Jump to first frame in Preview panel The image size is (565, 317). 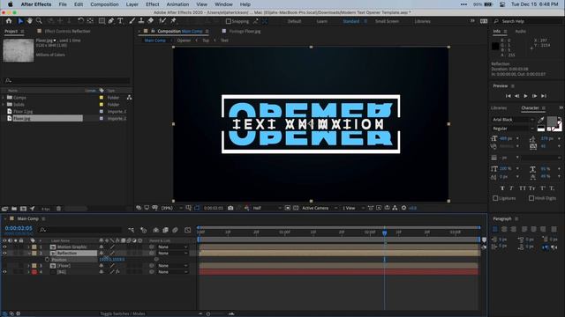508,96
